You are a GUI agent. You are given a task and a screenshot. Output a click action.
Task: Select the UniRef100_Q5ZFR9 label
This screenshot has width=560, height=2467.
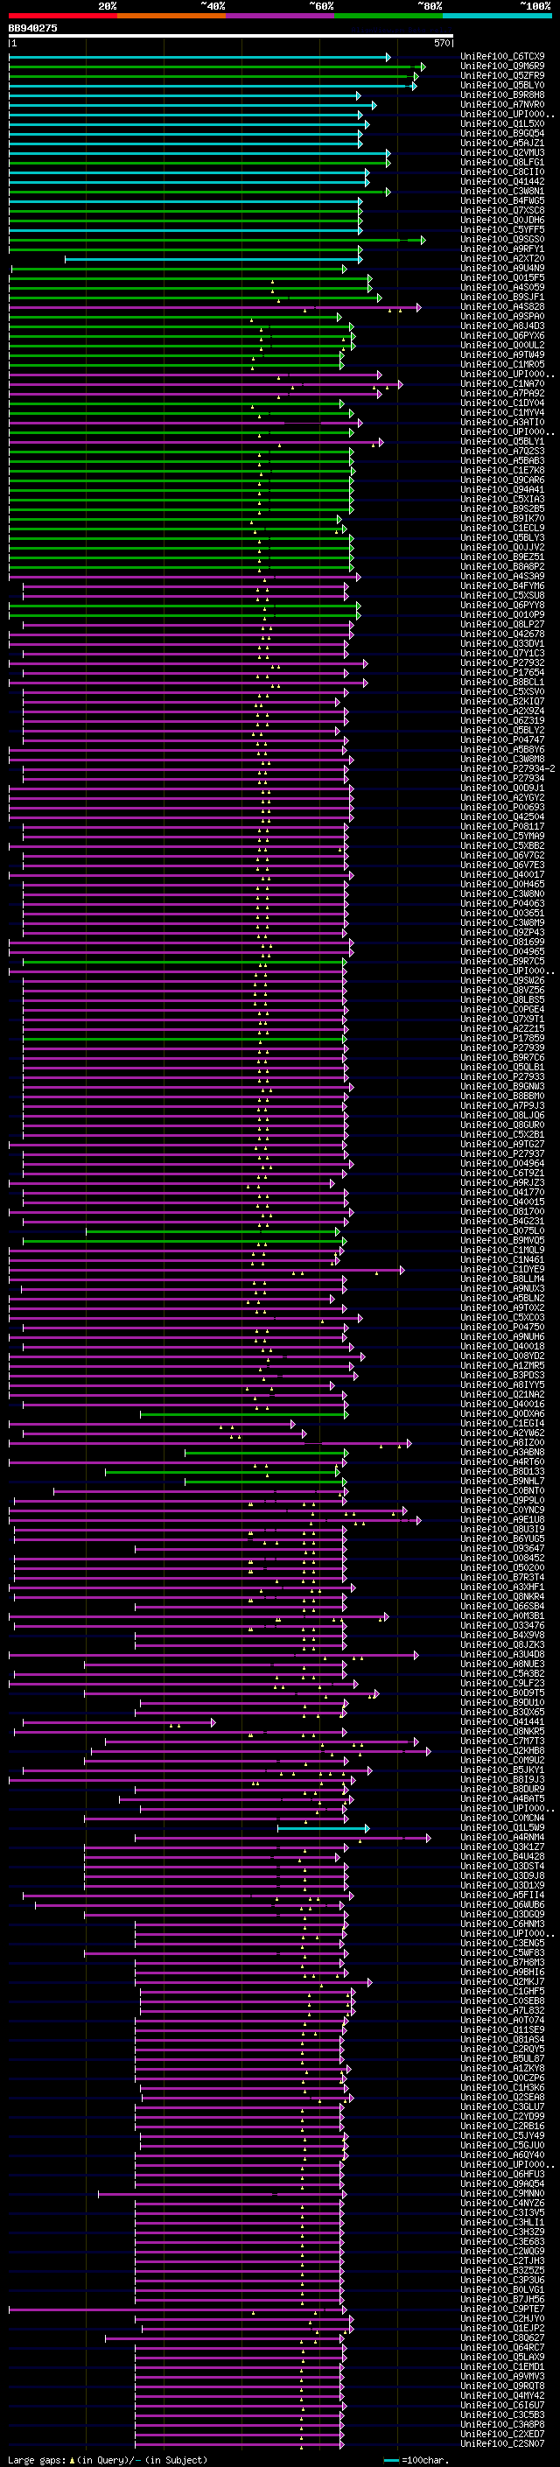click(x=502, y=77)
